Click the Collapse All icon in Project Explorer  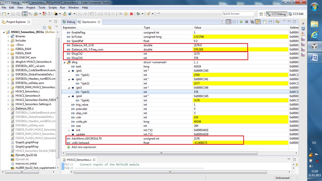(x=45, y=28)
